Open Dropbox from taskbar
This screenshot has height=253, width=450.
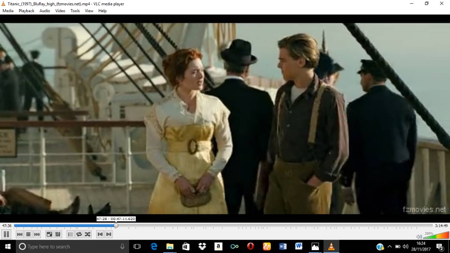tap(202, 246)
